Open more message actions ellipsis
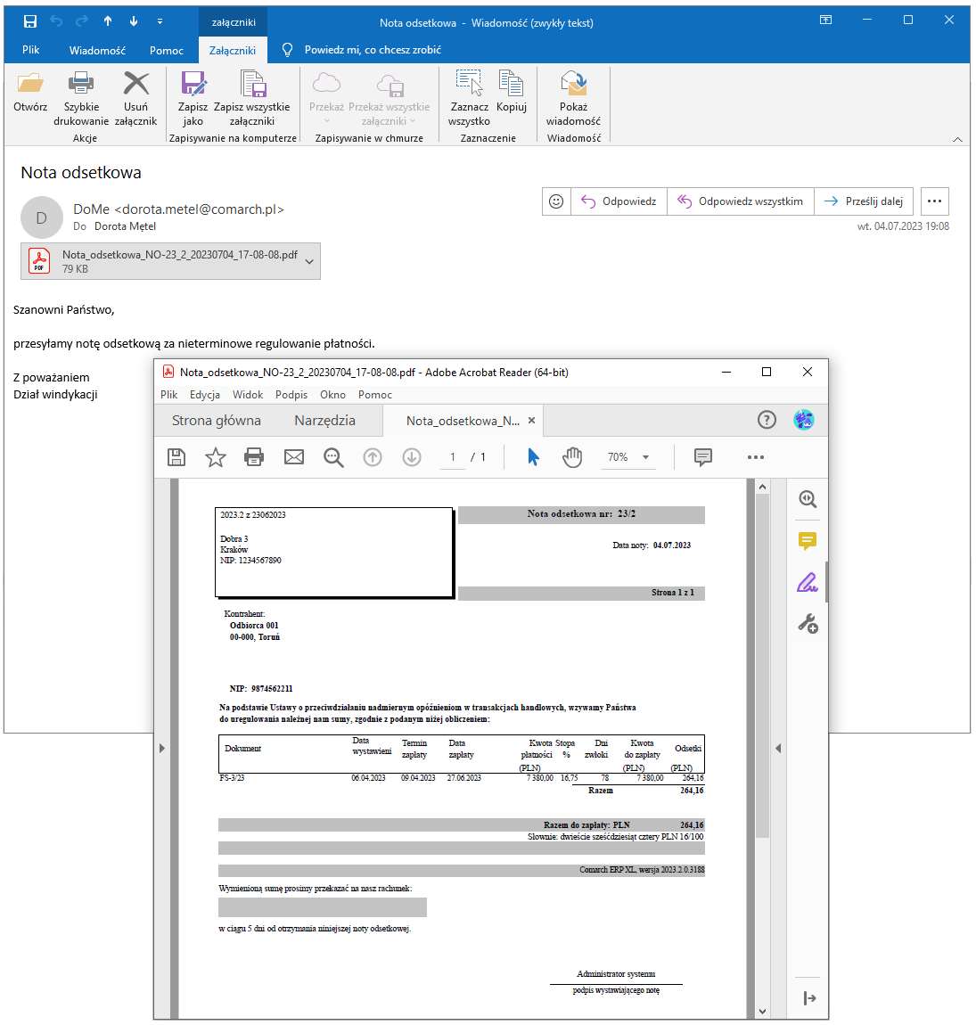Image resolution: width=976 pixels, height=1025 pixels. [934, 201]
